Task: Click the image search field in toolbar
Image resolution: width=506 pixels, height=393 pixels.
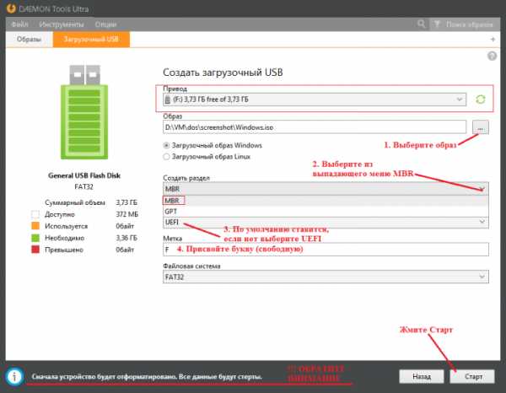Action: coord(465,24)
